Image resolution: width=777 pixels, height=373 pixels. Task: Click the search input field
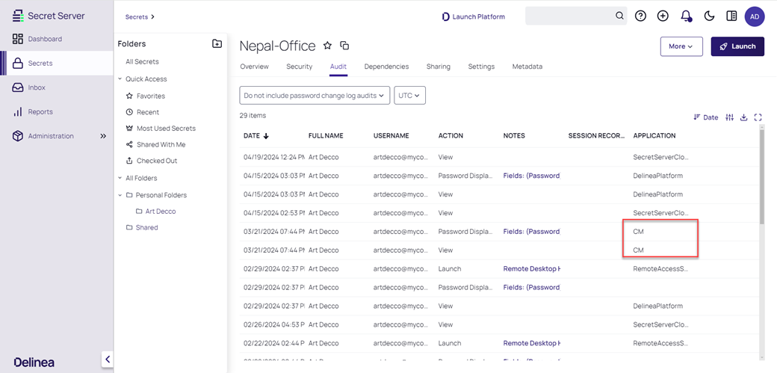click(x=569, y=16)
